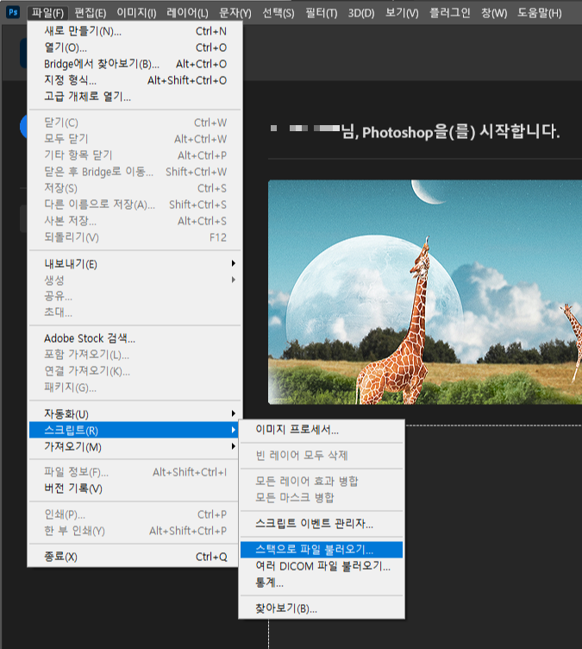Image resolution: width=582 pixels, height=649 pixels.
Task: Expand the 내보내기(E) submenu
Action: pyautogui.click(x=135, y=264)
